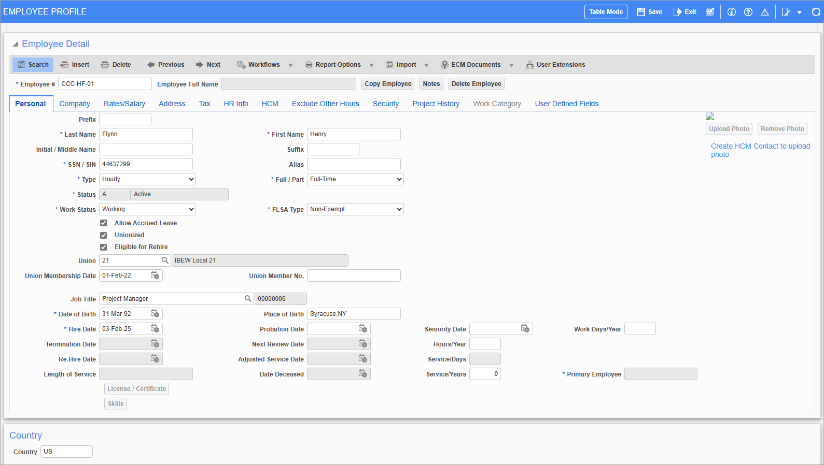Click the Upload Photo button
824x465 pixels.
tap(729, 129)
